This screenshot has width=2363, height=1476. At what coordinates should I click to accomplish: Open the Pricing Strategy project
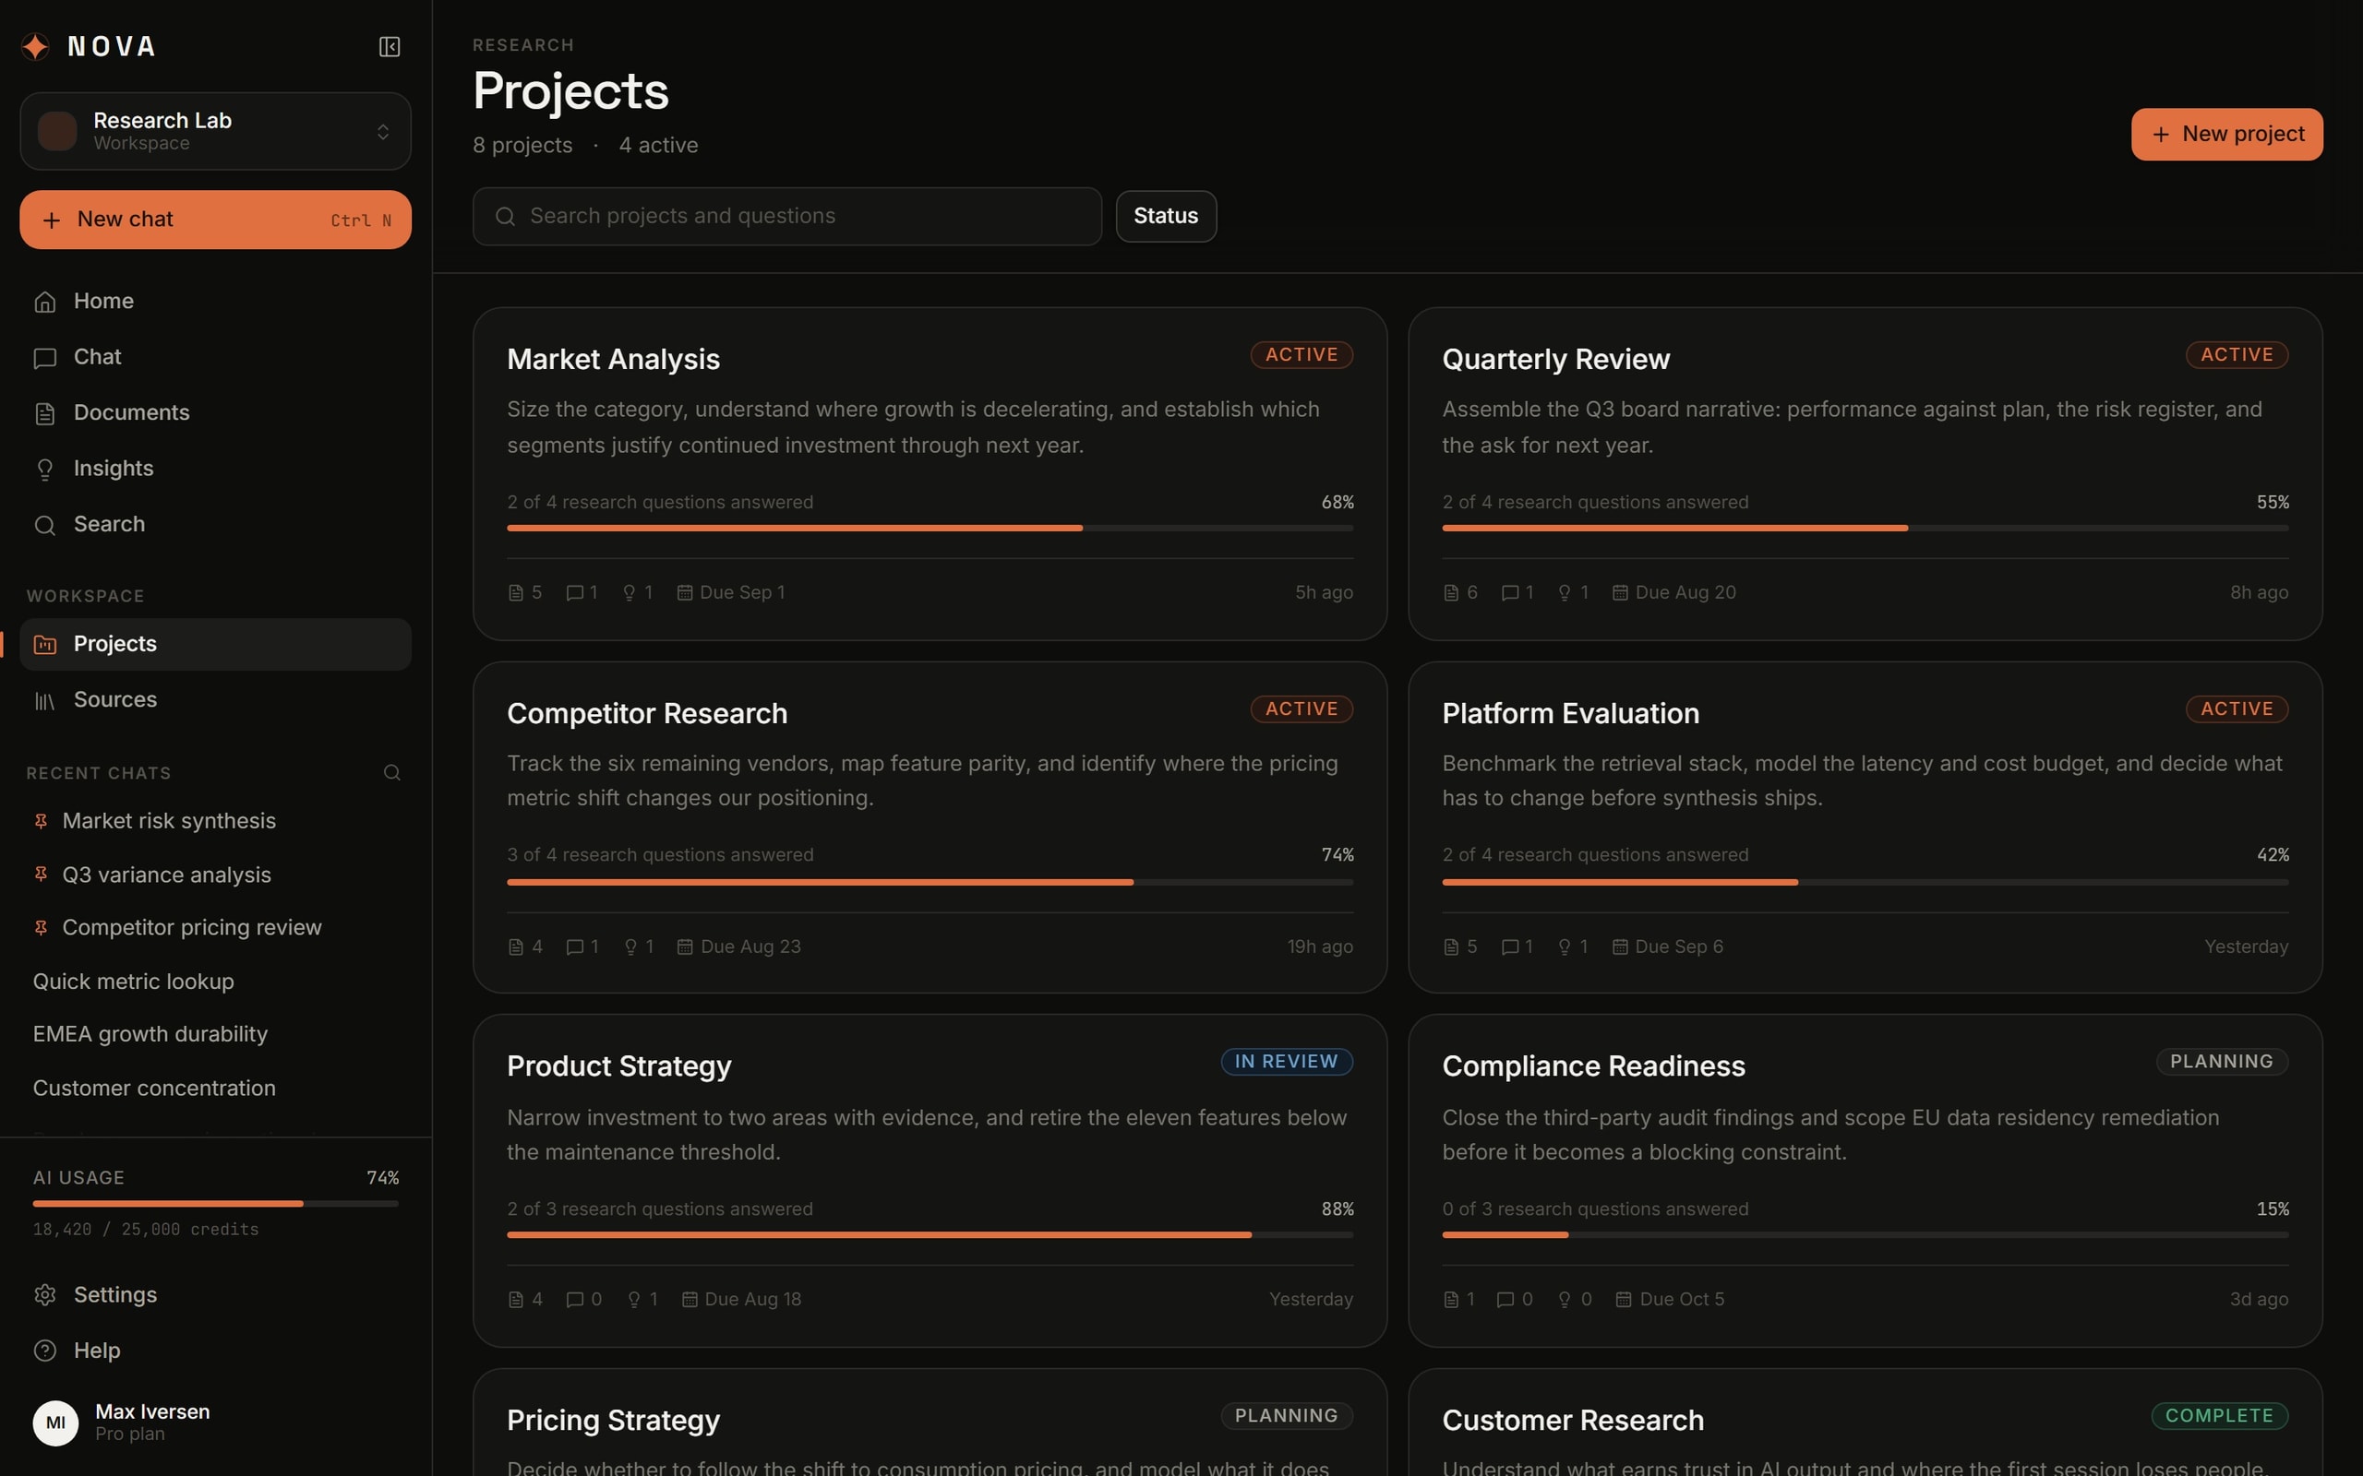tap(930, 1423)
